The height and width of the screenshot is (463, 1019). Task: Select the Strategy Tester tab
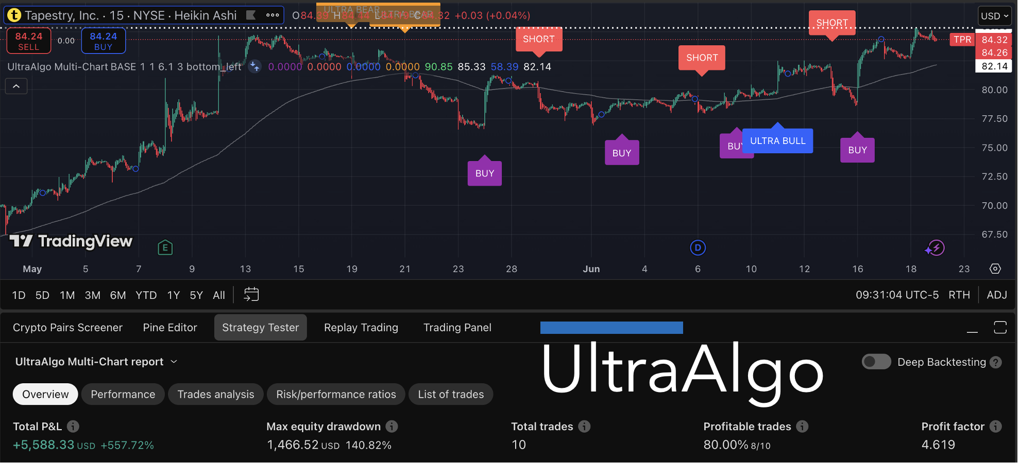[x=261, y=328]
